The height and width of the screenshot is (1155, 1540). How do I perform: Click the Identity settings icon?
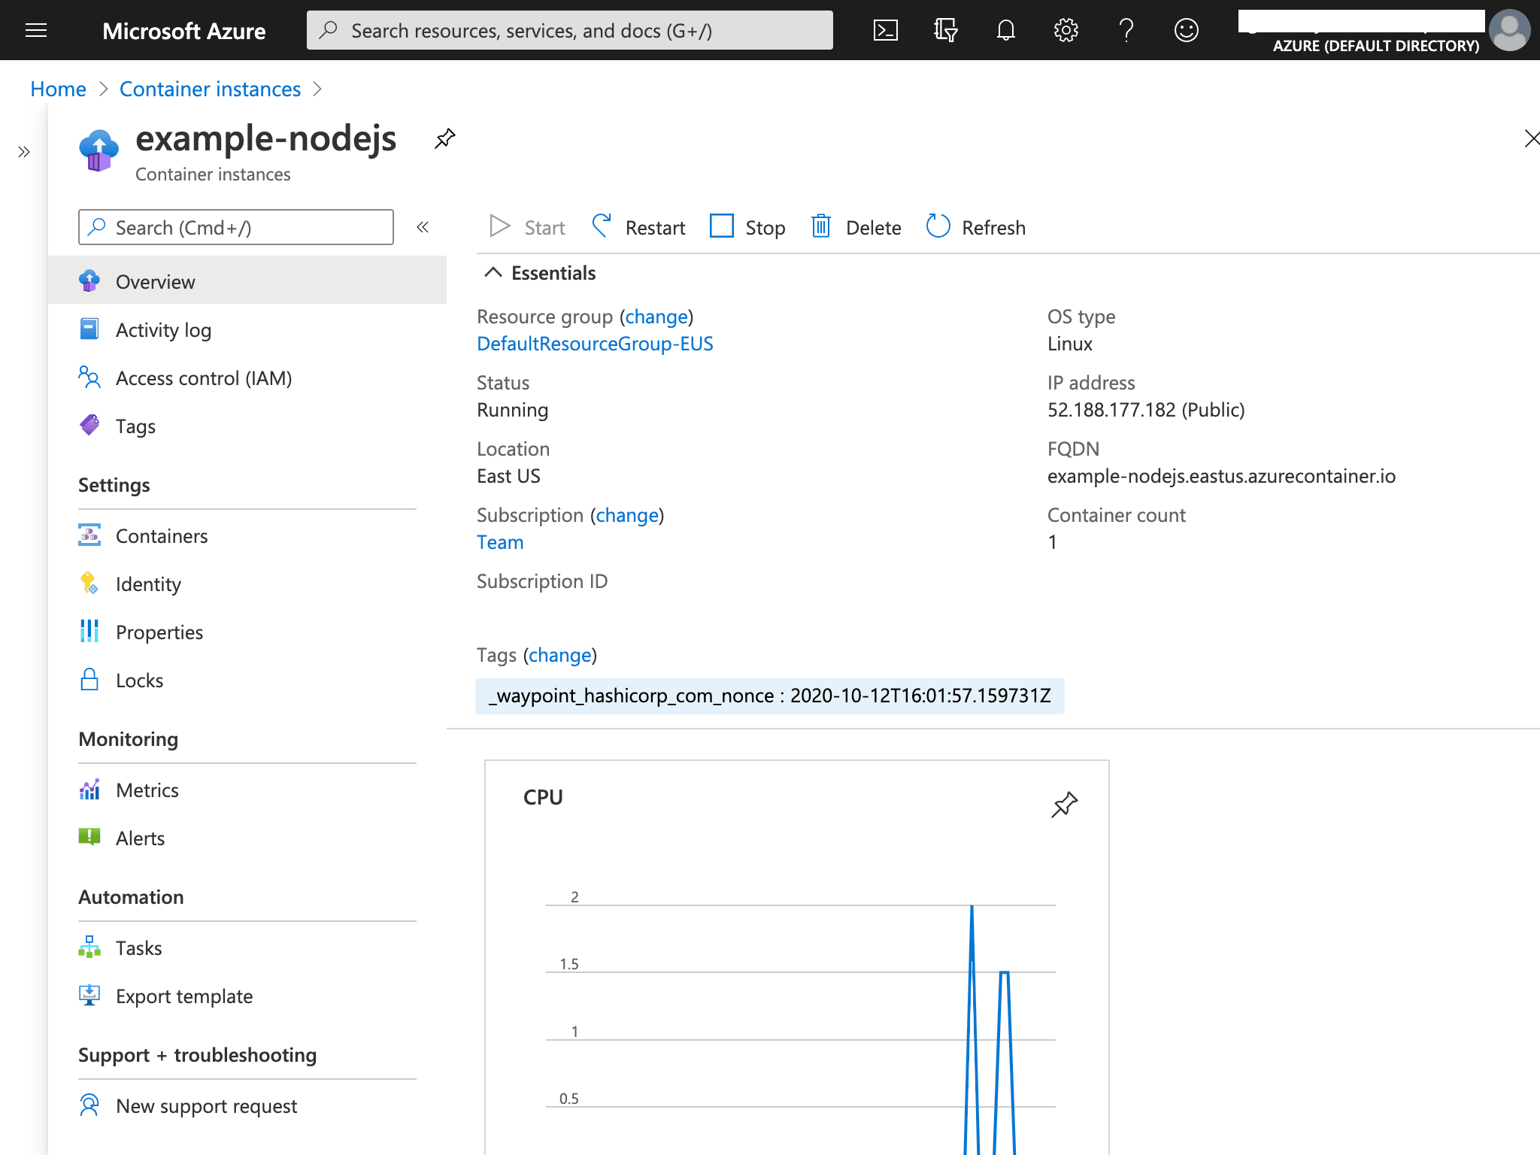tap(91, 584)
